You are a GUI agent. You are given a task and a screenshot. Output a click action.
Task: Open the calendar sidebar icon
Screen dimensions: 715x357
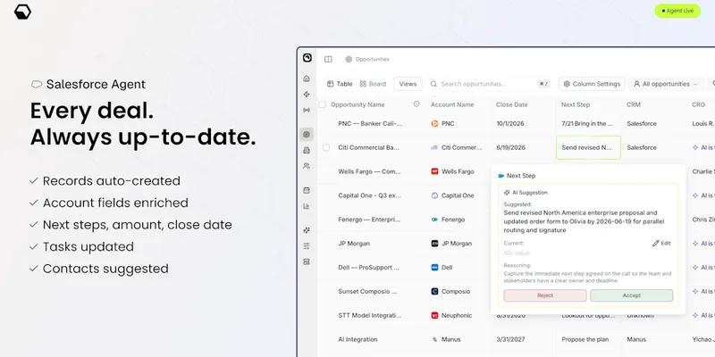point(307,190)
